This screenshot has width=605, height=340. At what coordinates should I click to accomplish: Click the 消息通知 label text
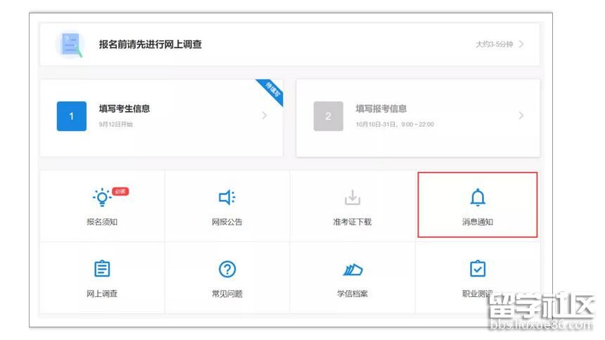click(478, 222)
